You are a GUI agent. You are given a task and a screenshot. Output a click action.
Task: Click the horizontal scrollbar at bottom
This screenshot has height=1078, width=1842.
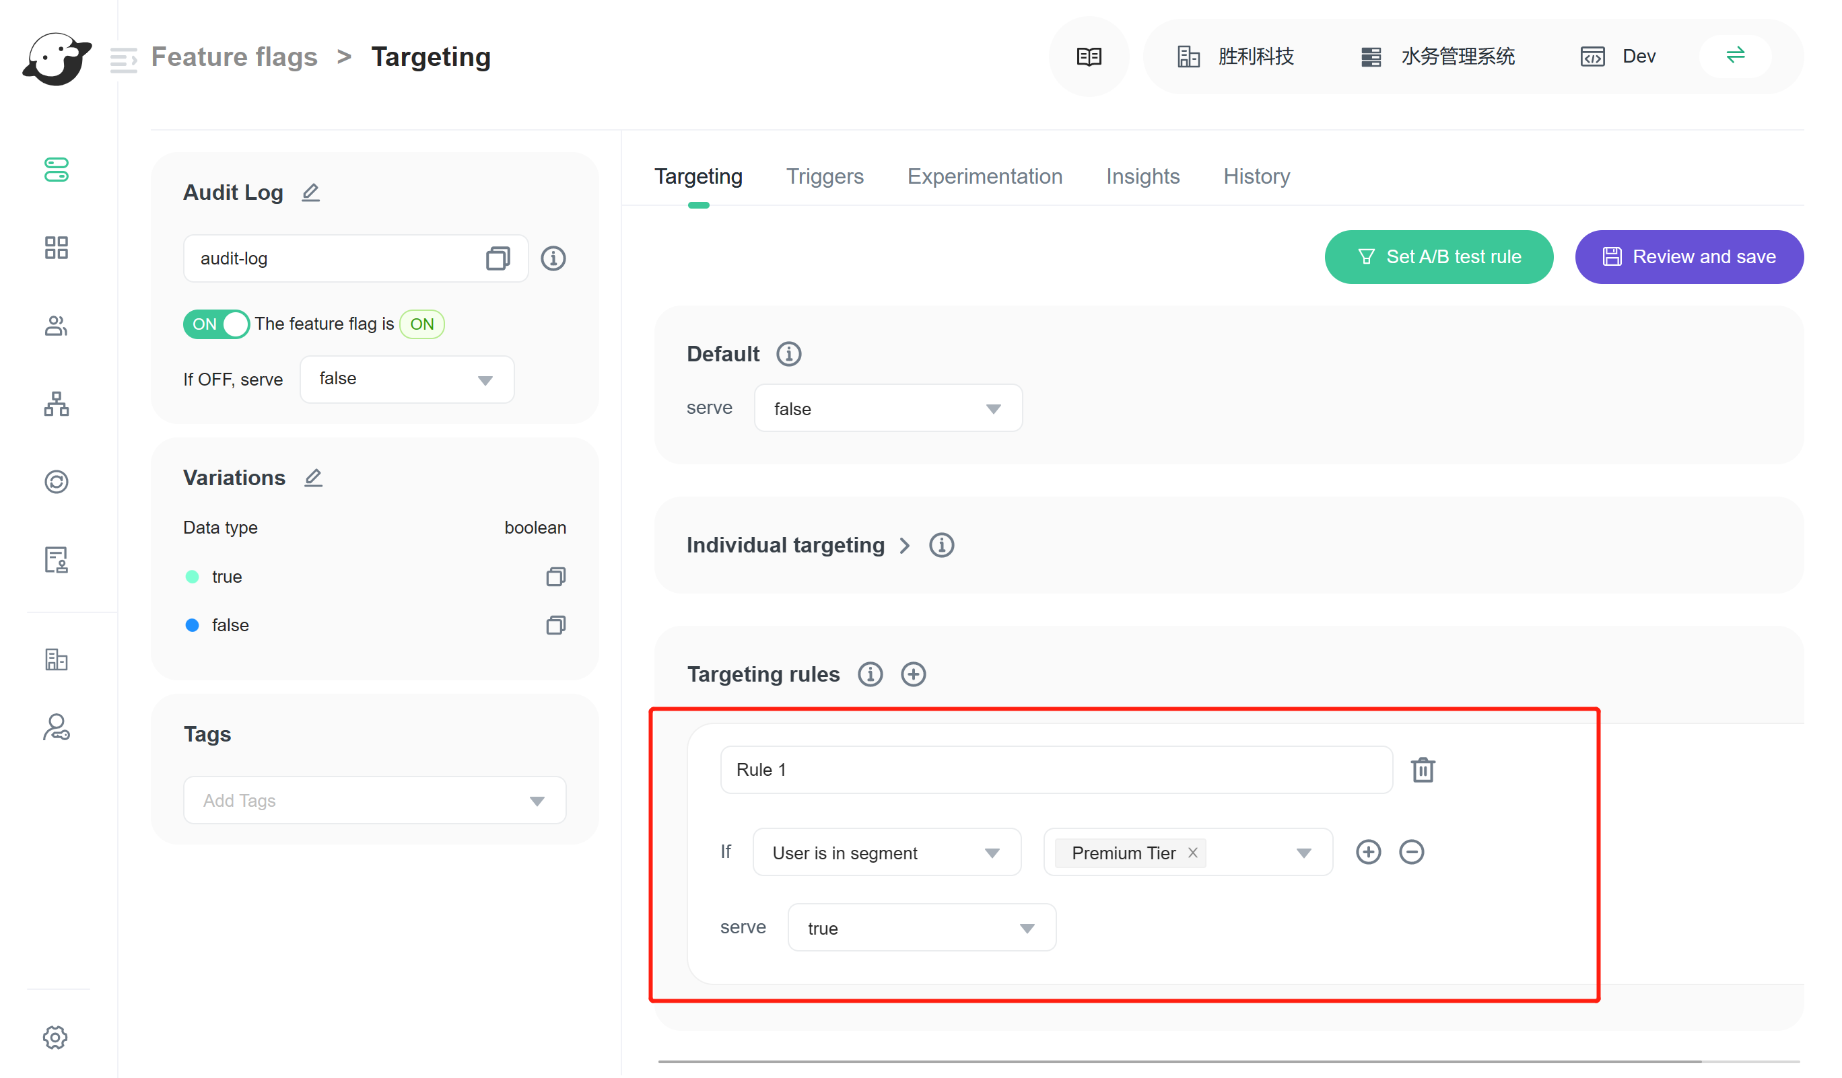point(1179,1061)
